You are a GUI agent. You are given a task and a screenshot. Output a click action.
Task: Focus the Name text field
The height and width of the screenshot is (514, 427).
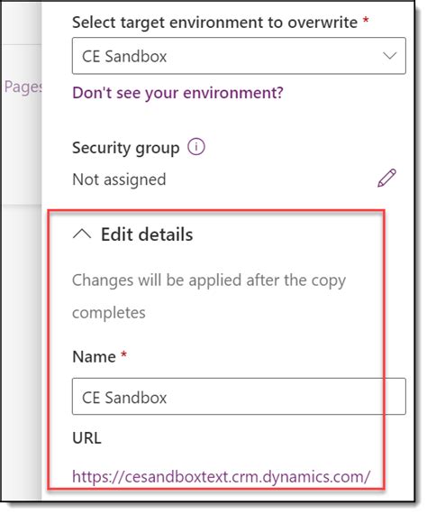(239, 396)
